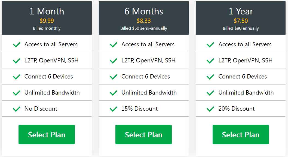Click the checkmark by 1 Year Connect 6 Devices
288x157 pixels.
click(x=210, y=77)
